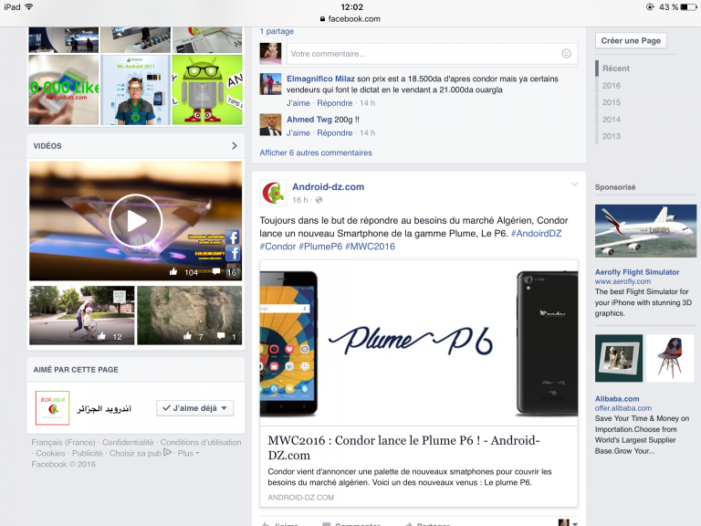Tap the facebook.com address bar
701x526 pixels.
(350, 19)
